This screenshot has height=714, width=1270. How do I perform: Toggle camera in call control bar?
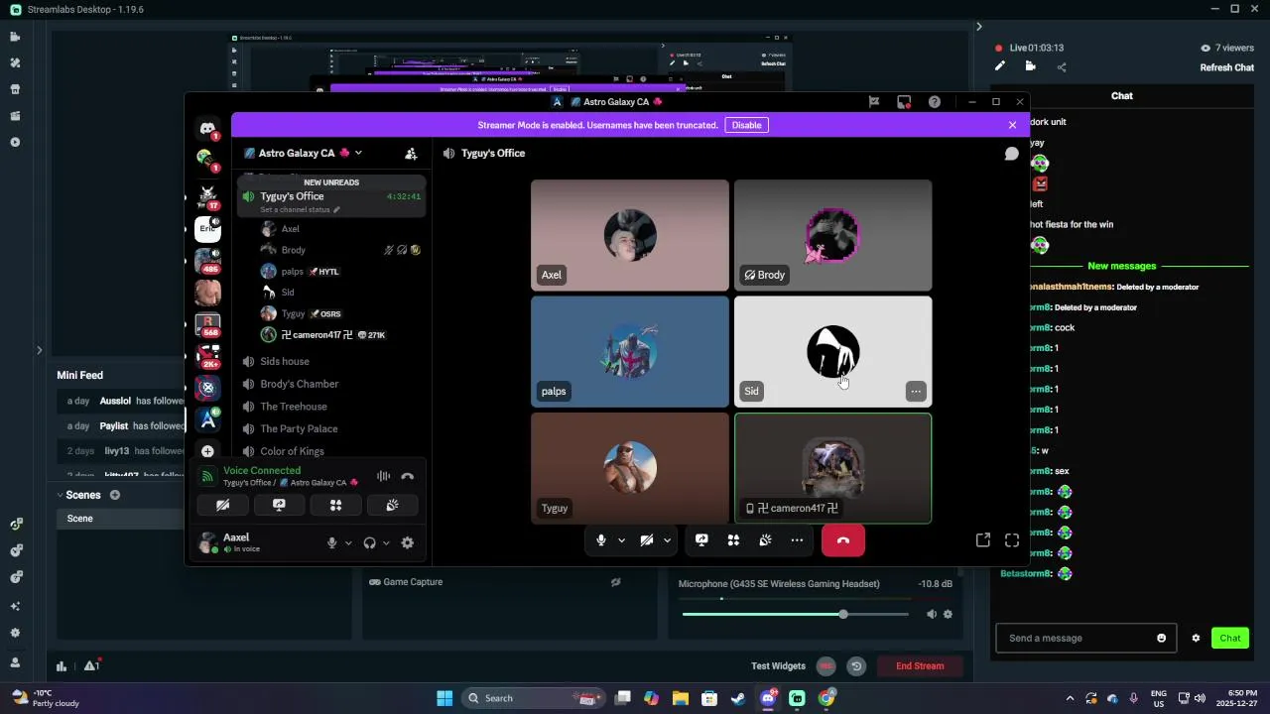tap(647, 540)
